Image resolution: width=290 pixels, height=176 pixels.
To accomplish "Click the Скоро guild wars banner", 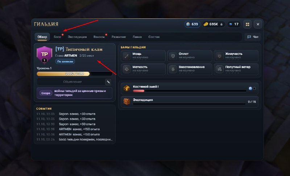I will coord(75,93).
